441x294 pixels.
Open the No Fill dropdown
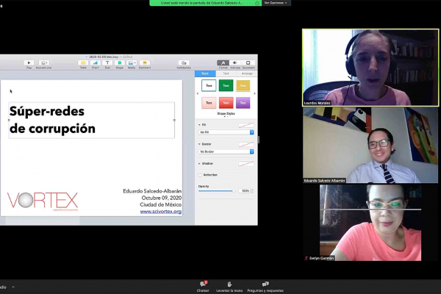[x=226, y=132]
